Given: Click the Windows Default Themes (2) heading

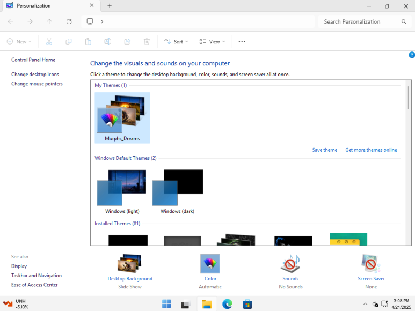Looking at the screenshot, I should (126, 158).
